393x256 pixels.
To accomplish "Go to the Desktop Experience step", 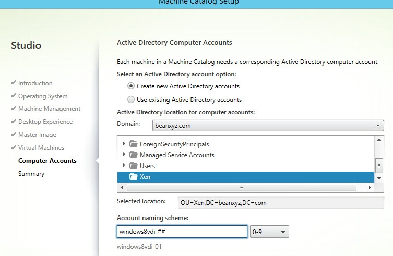I will [45, 122].
